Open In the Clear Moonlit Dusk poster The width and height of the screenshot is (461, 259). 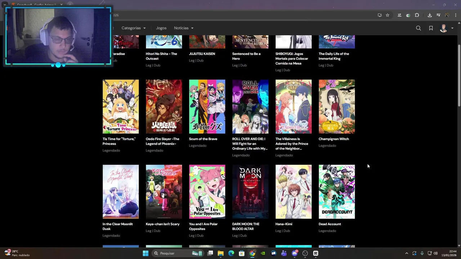click(121, 192)
